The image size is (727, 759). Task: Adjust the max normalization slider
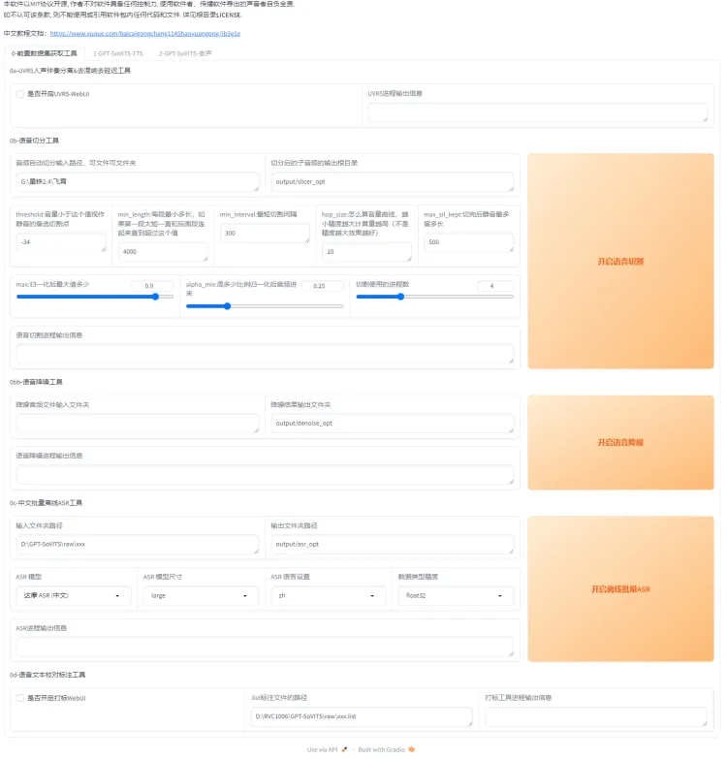(95, 297)
